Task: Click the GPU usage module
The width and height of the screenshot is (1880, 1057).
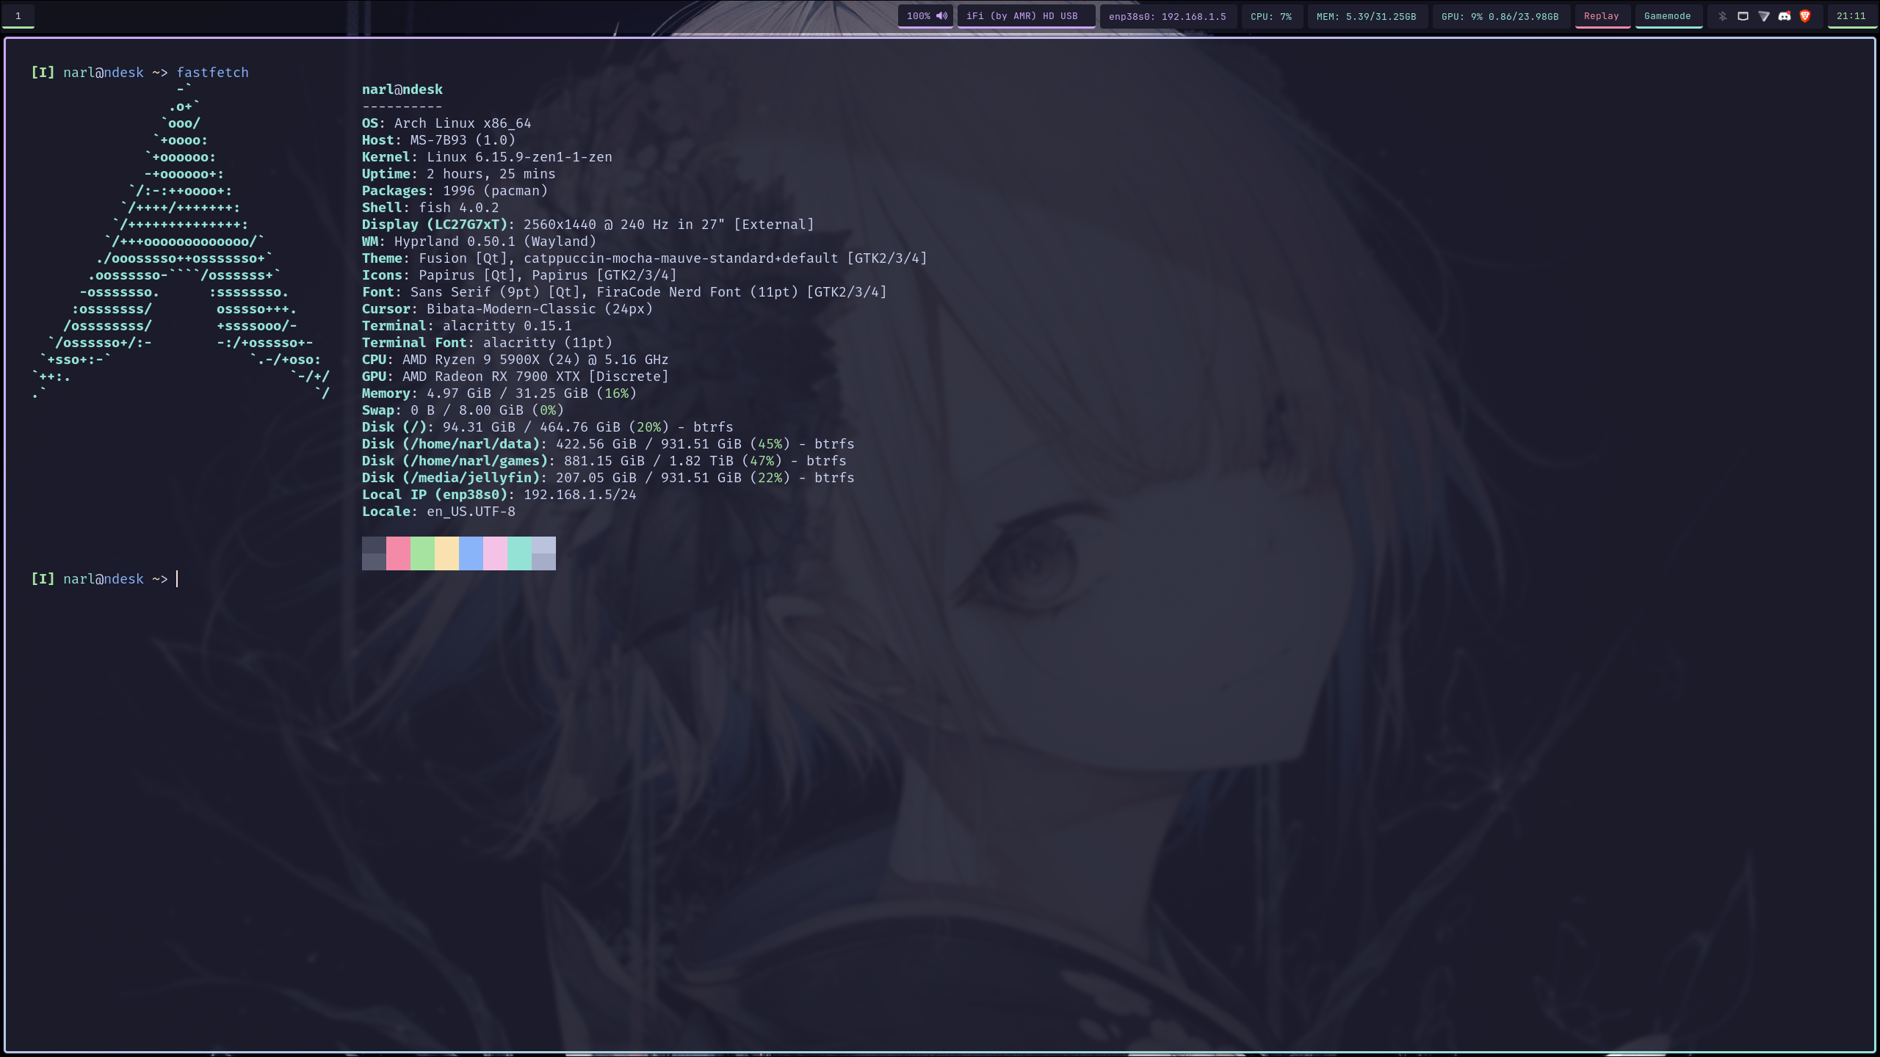Action: point(1500,16)
